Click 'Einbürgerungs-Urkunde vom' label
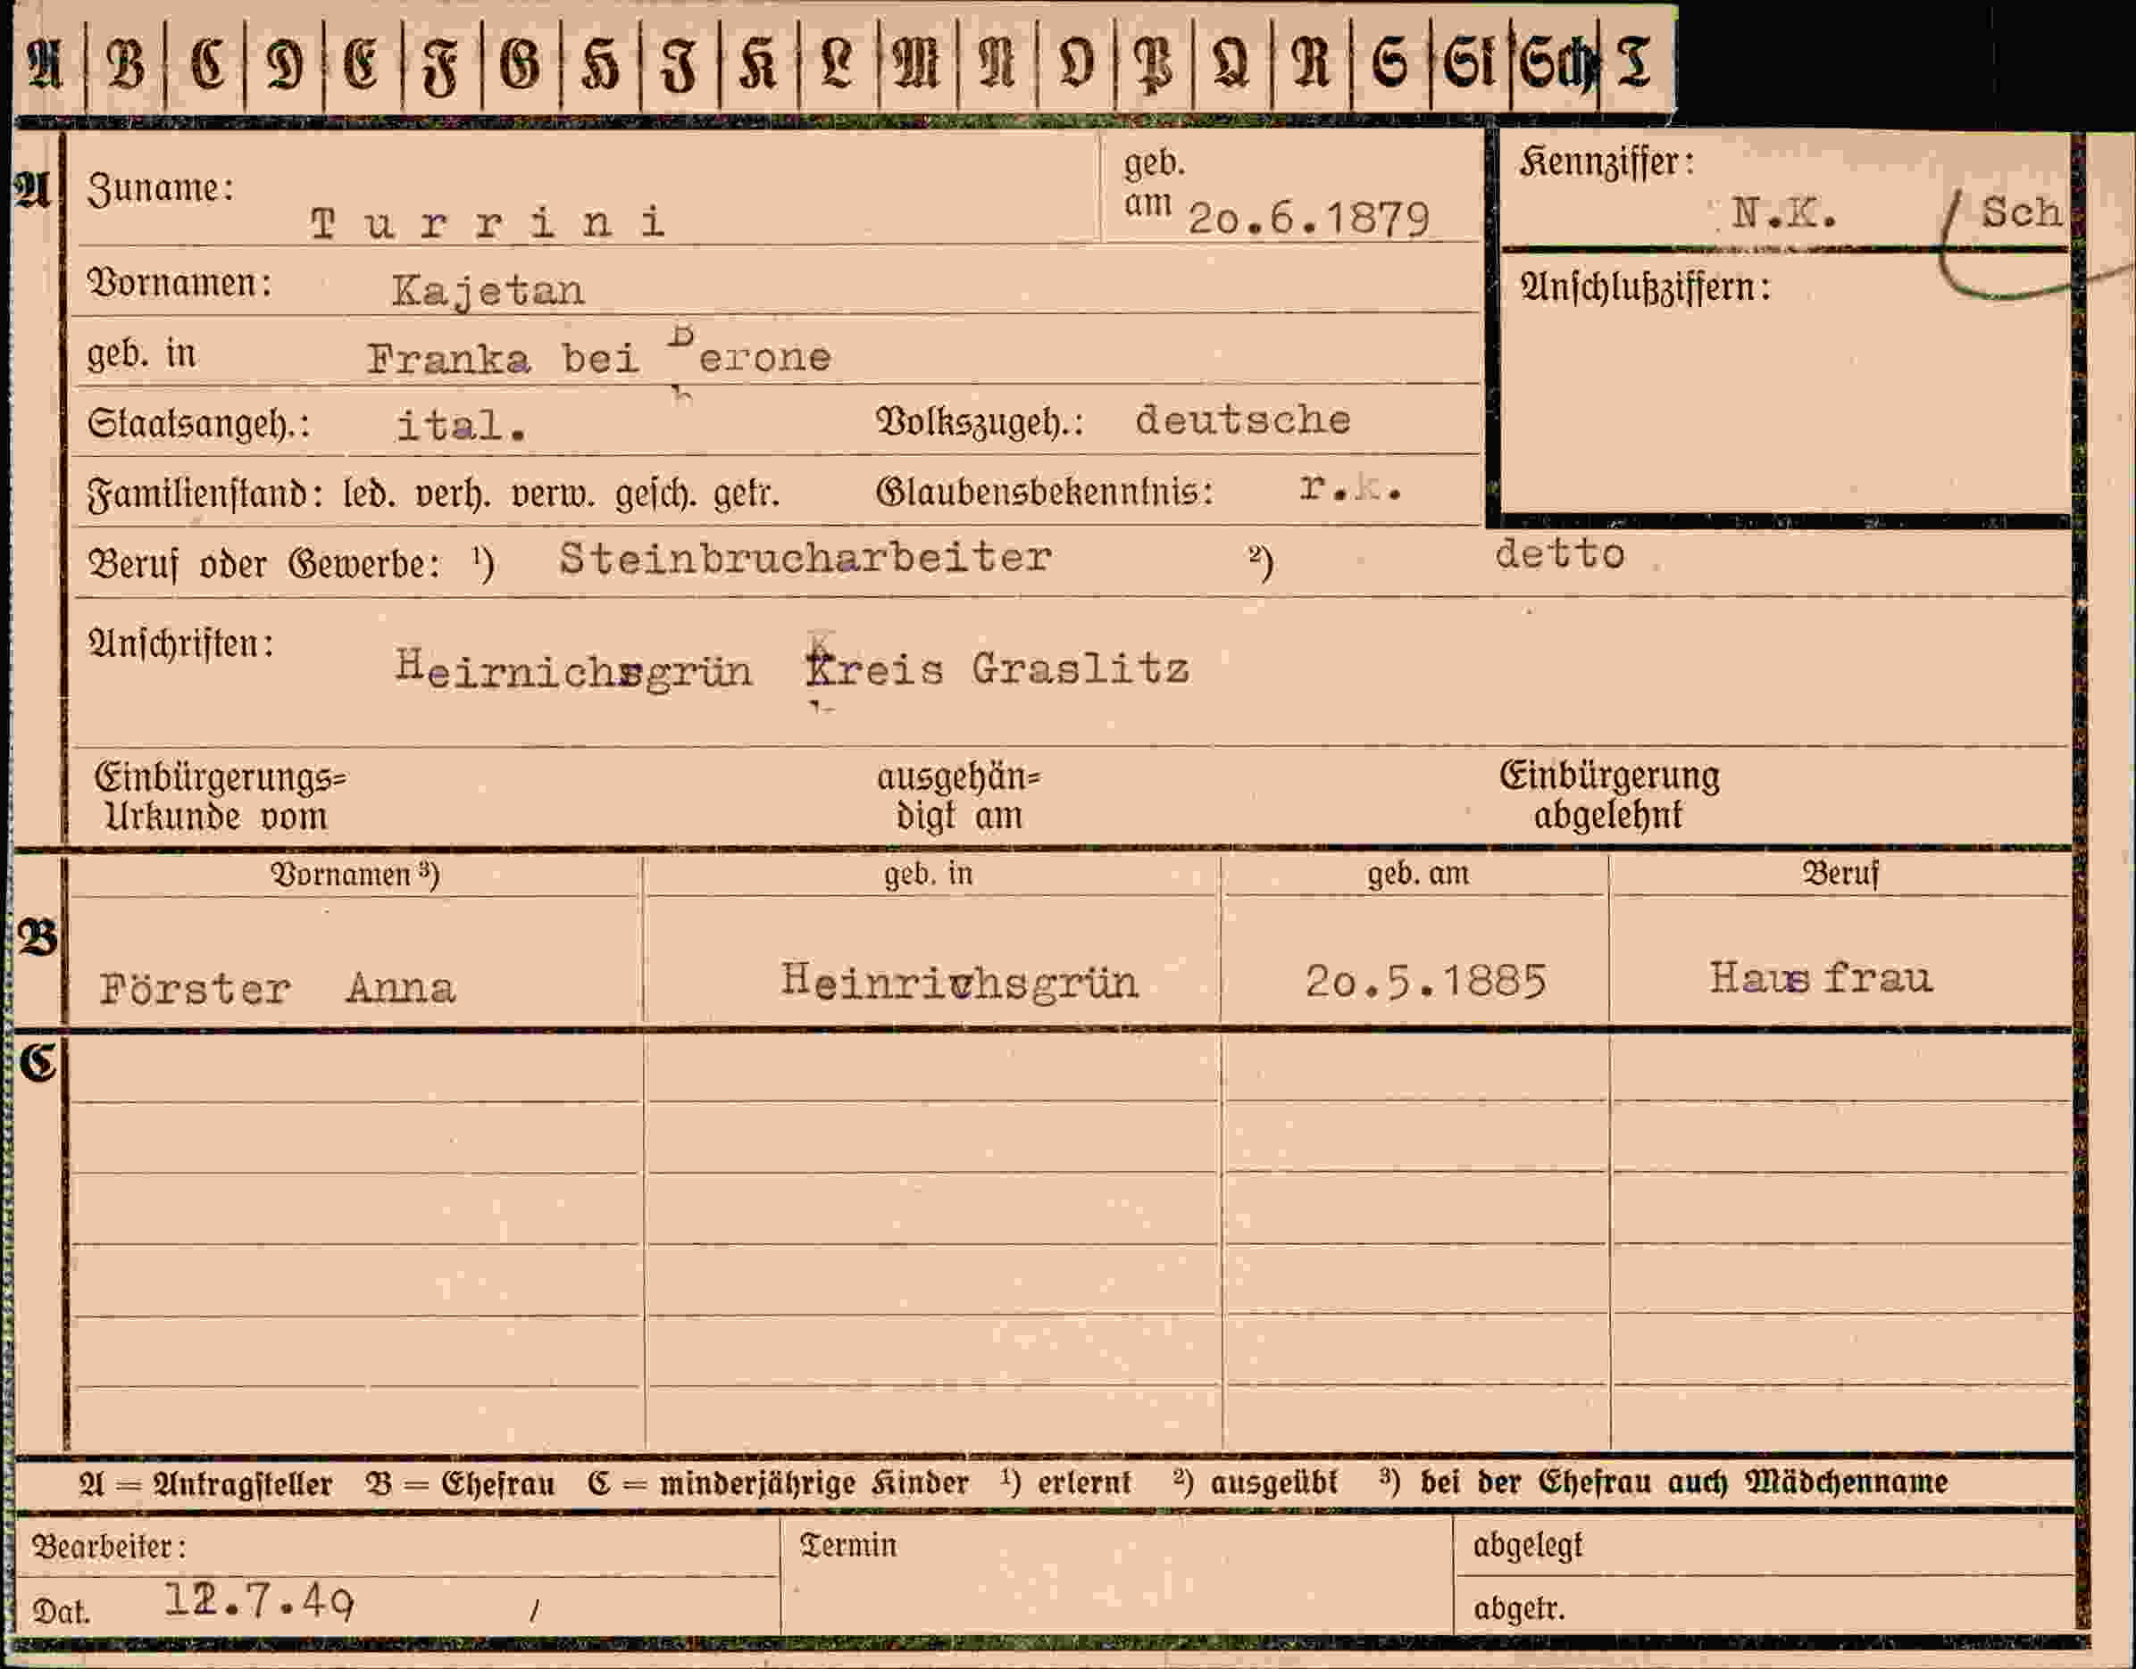The height and width of the screenshot is (1669, 2136). tap(220, 796)
